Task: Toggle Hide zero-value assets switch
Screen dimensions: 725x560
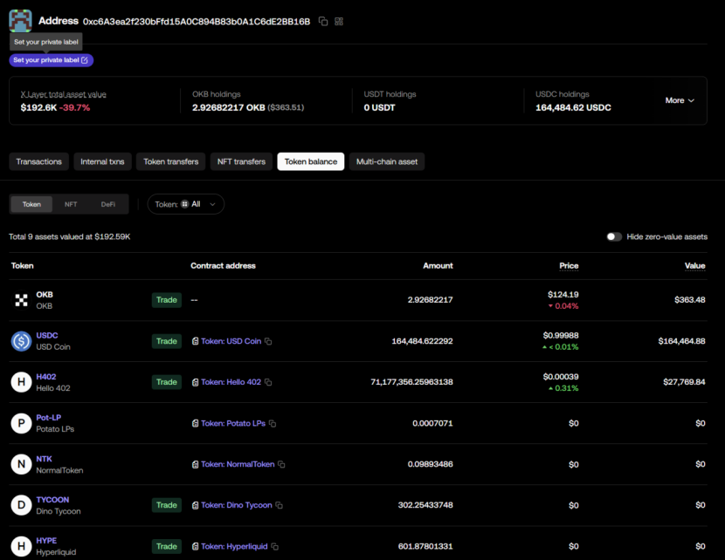Action: [x=614, y=236]
